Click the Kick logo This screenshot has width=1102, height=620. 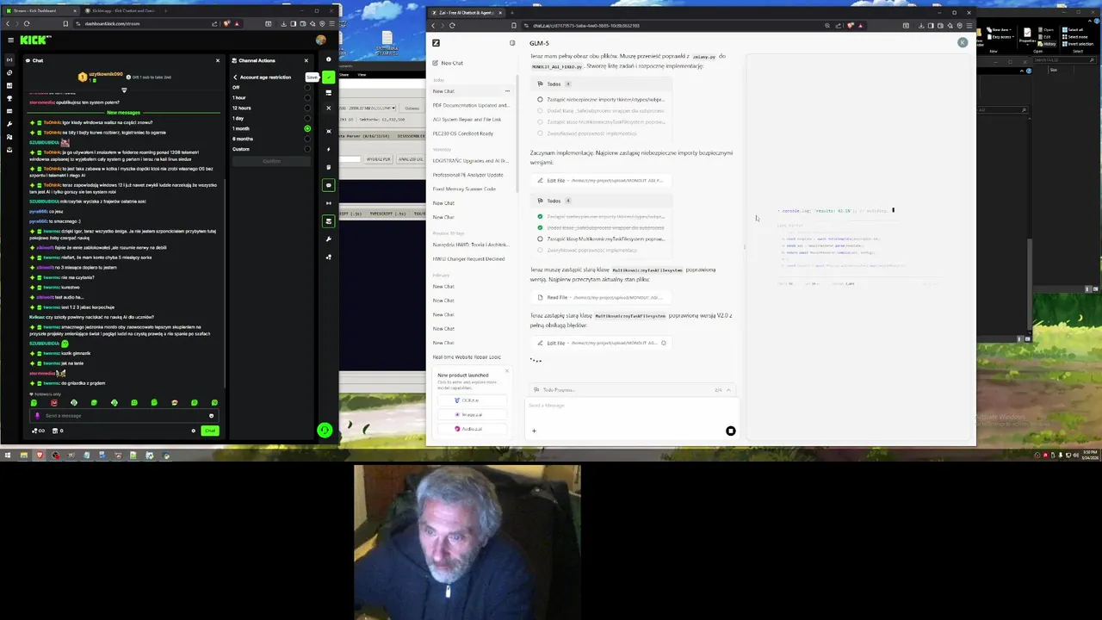pos(35,40)
